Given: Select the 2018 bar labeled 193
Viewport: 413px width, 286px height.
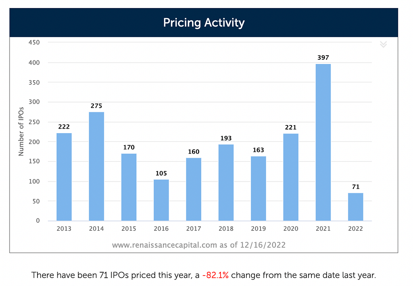Looking at the screenshot, I should 226,182.
